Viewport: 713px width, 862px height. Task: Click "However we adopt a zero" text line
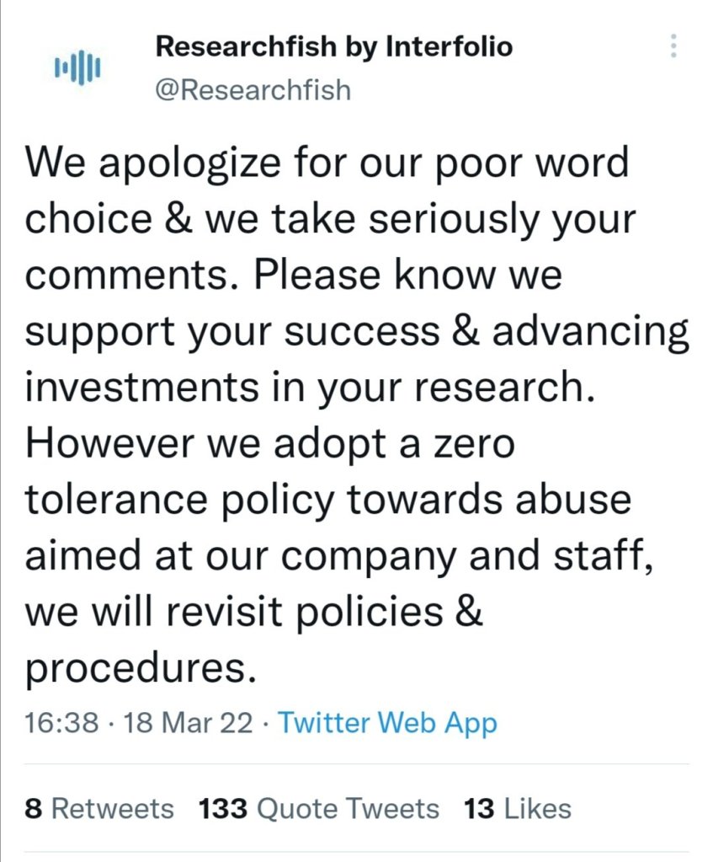pos(269,444)
